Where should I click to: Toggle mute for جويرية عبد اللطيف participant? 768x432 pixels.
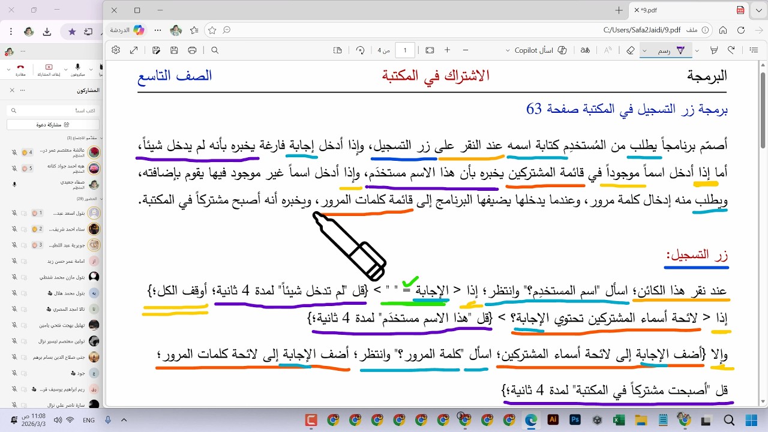tap(14, 245)
